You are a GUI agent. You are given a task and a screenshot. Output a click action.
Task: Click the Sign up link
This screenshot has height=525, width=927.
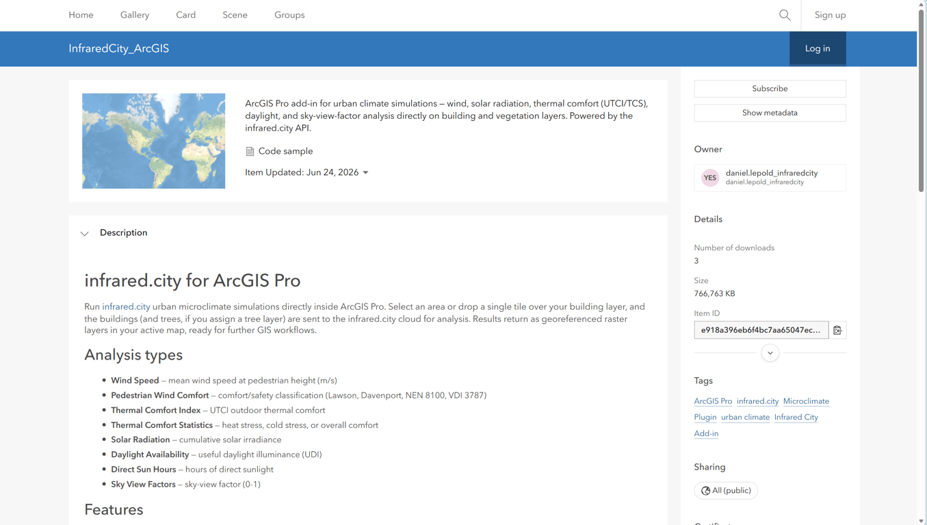tap(830, 15)
